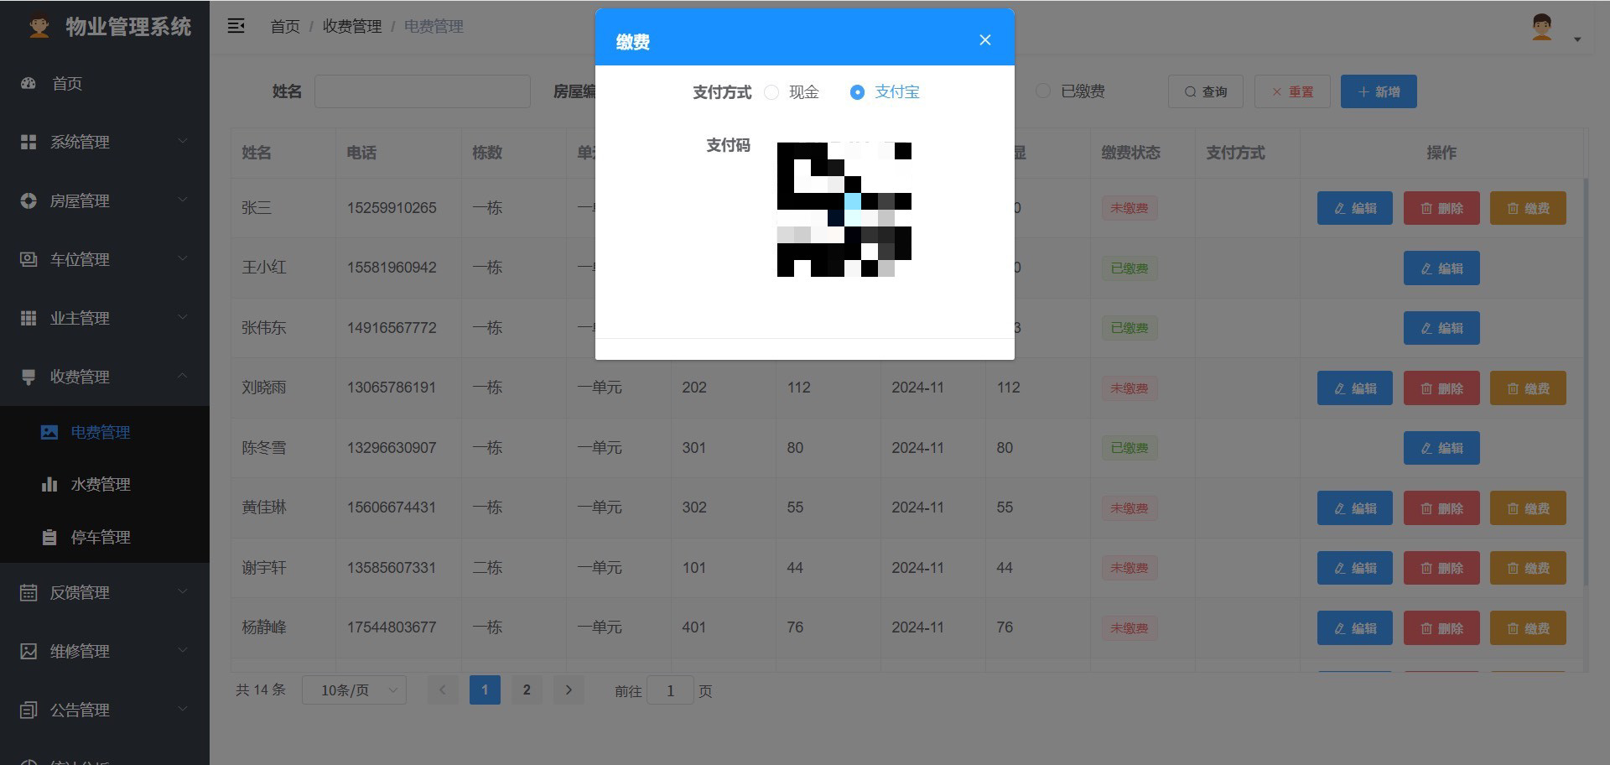The image size is (1610, 765).
Task: Expand the 公告管理 submenu chevron
Action: click(x=183, y=709)
